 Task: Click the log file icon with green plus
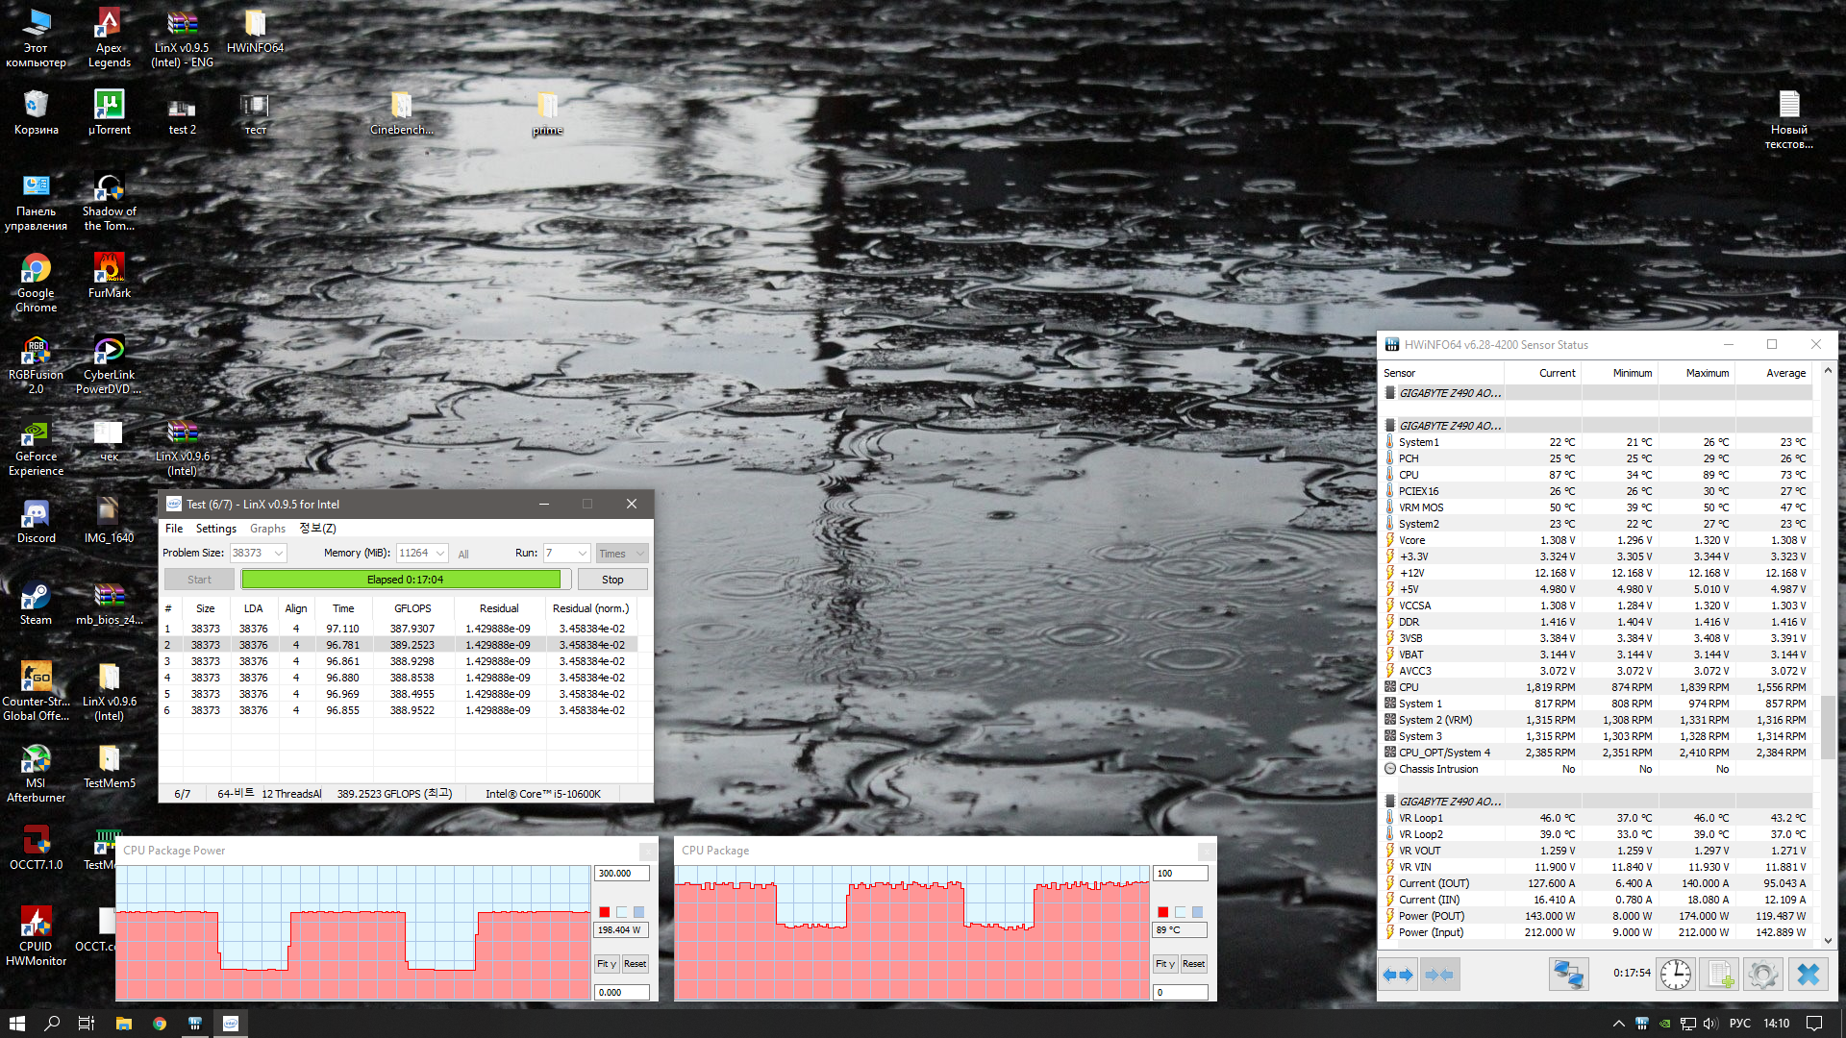(1720, 975)
